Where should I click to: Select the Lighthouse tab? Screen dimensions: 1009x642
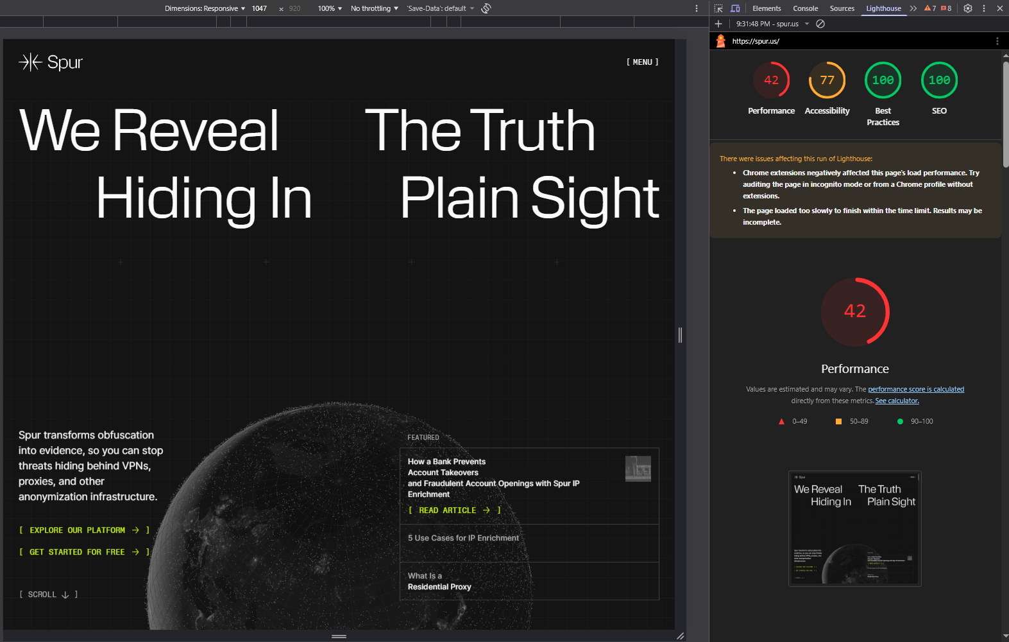(x=883, y=8)
